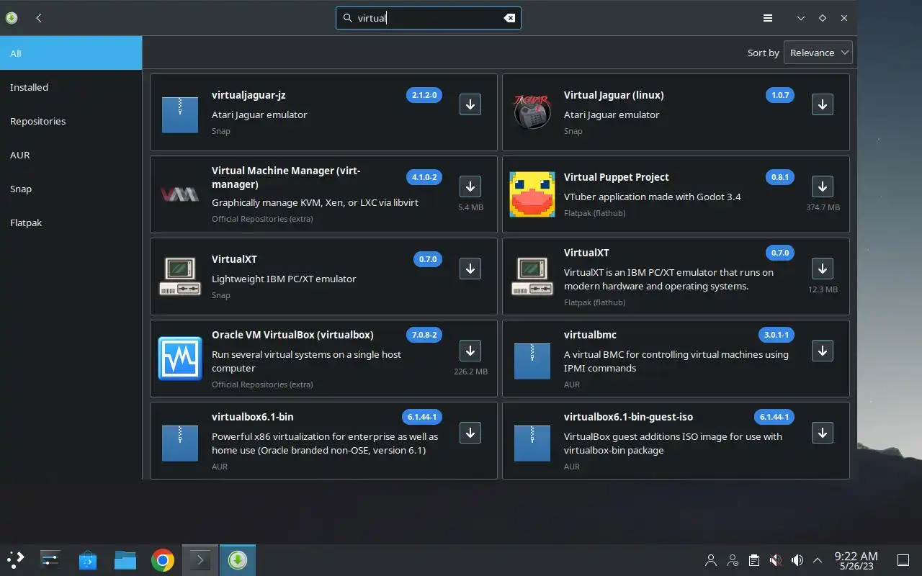
Task: Install Virtual Puppet Project with download arrow
Action: [823, 186]
